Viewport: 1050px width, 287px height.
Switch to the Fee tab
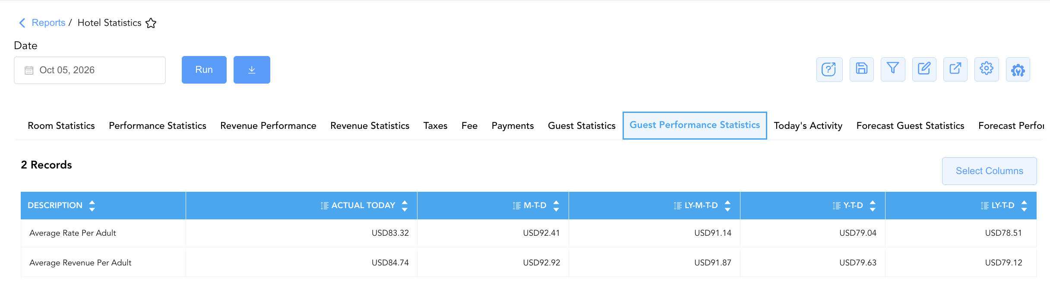click(x=469, y=126)
